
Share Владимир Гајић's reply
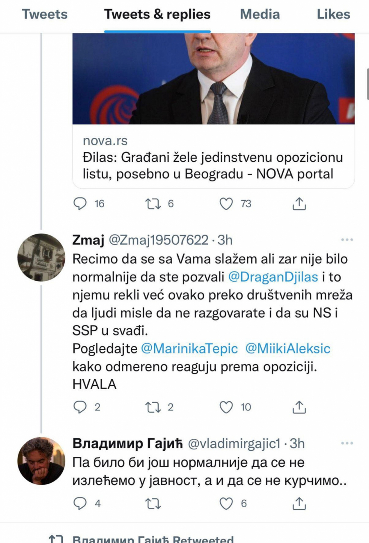(299, 504)
